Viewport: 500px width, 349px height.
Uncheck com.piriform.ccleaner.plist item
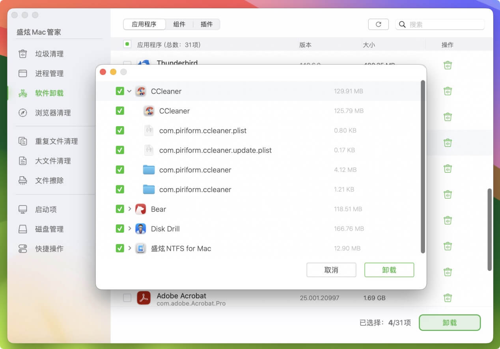coord(120,130)
